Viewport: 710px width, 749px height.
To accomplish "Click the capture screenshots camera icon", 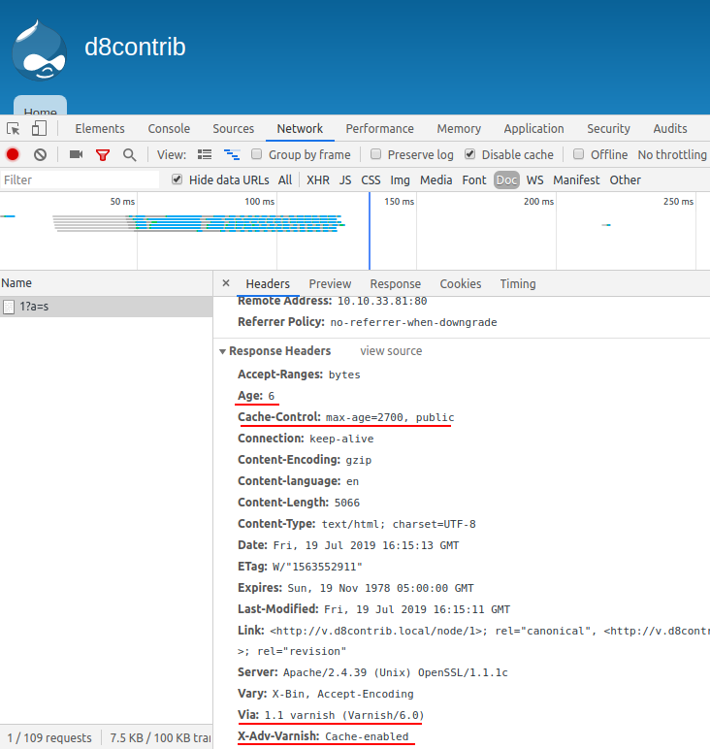I will coord(76,154).
